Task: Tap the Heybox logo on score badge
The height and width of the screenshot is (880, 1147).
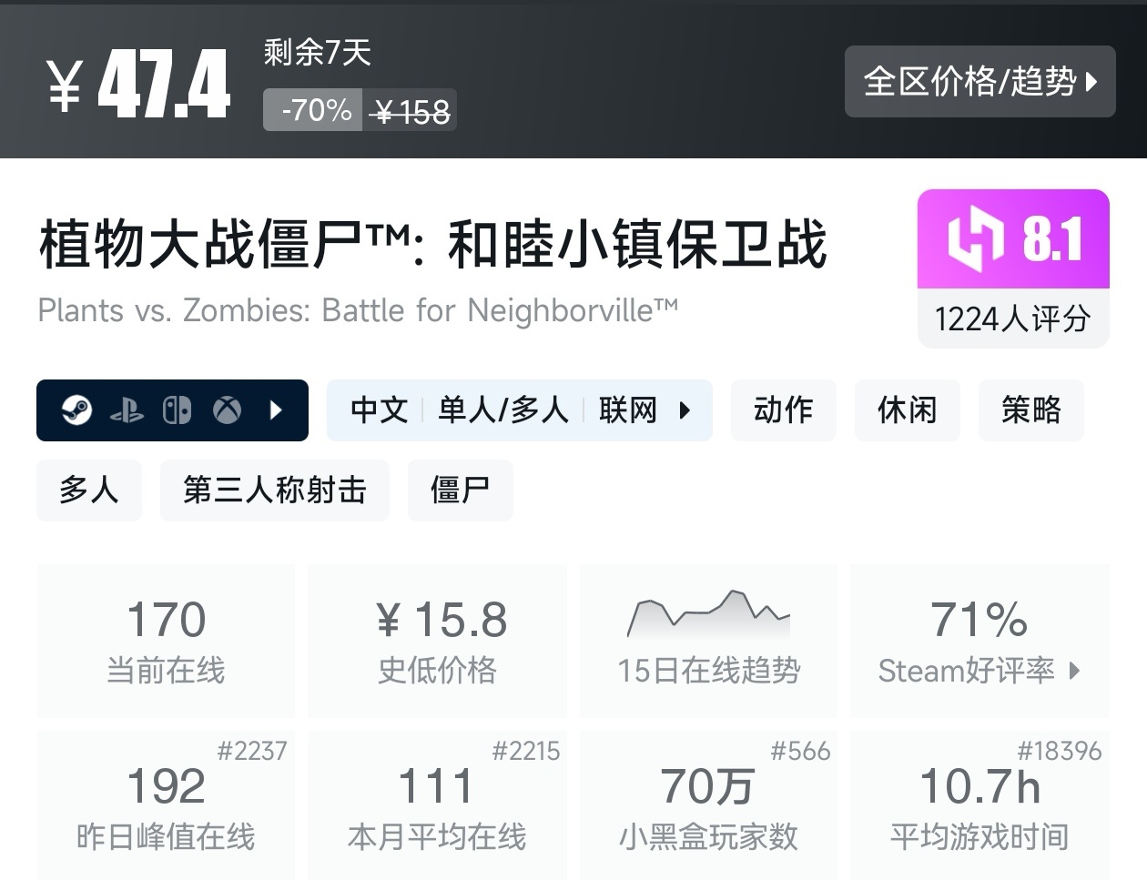Action: pos(975,239)
